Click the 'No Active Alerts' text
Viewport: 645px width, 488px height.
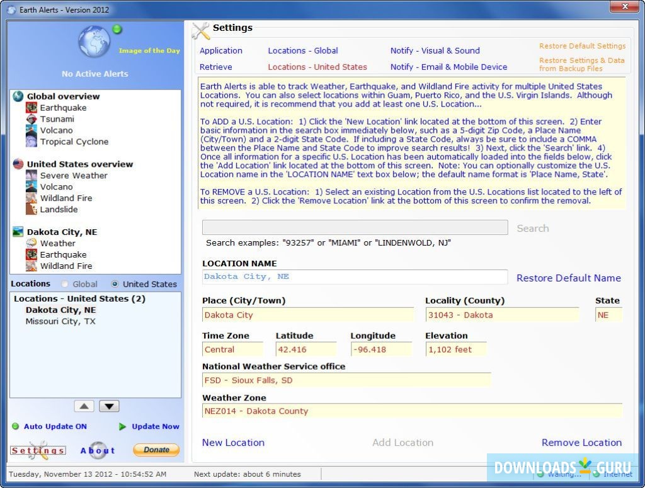95,74
